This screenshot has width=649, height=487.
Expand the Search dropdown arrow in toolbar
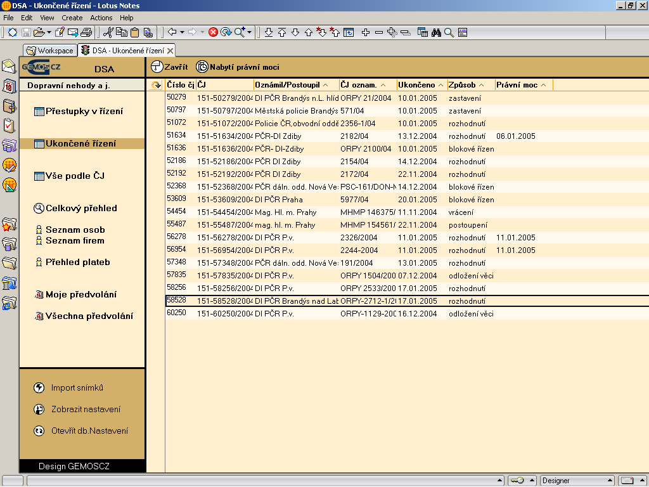[x=249, y=32]
